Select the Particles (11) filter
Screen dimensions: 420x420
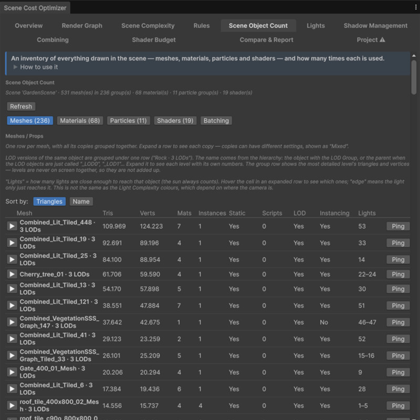tap(128, 121)
